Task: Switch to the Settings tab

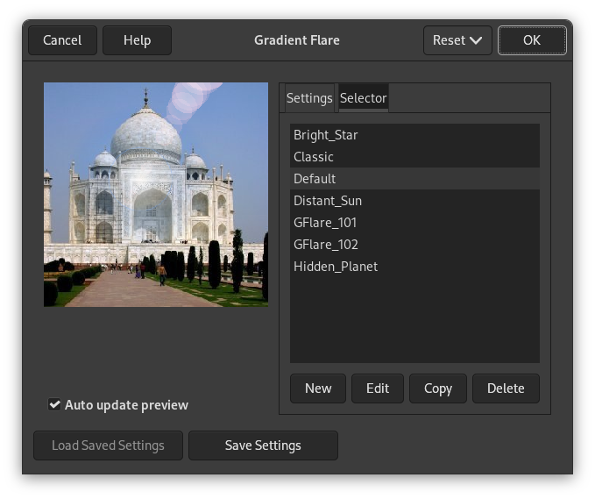Action: point(309,98)
